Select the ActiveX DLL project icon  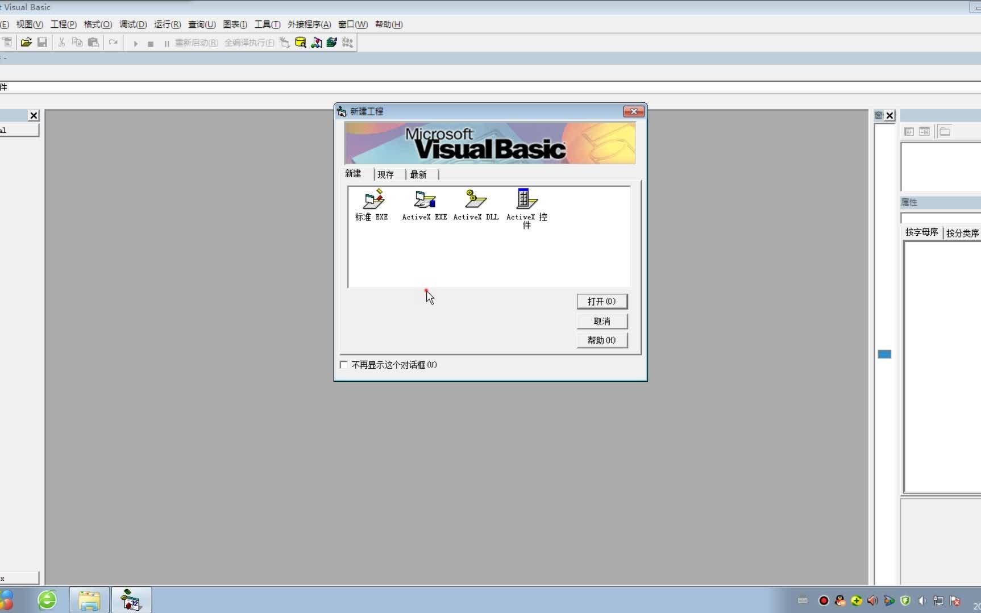click(x=476, y=205)
